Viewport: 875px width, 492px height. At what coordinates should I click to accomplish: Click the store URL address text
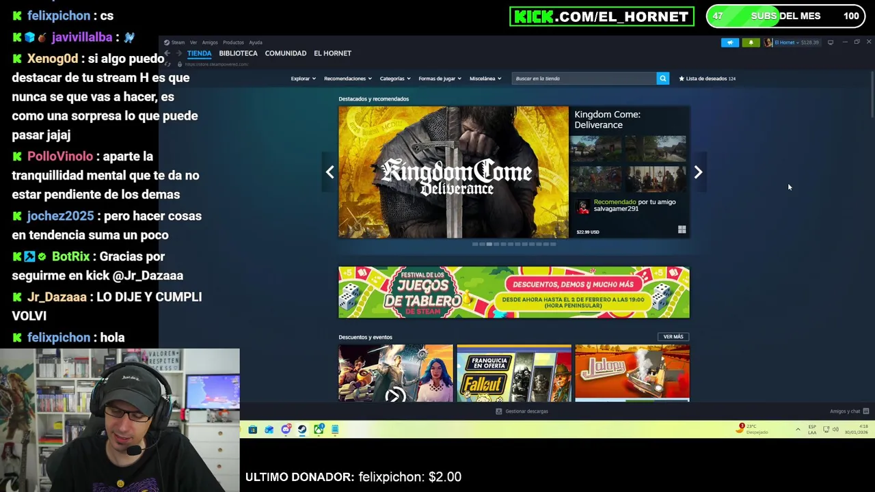(x=217, y=64)
